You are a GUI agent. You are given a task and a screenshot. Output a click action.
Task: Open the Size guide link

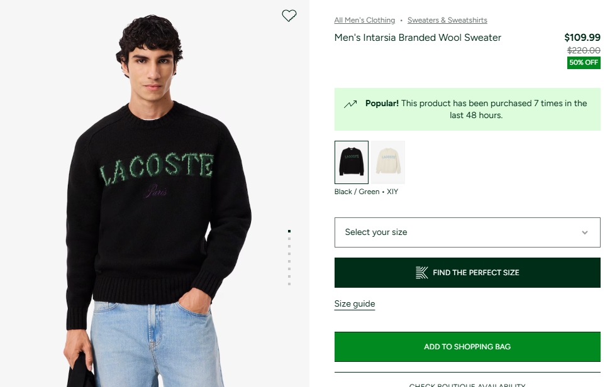[355, 304]
